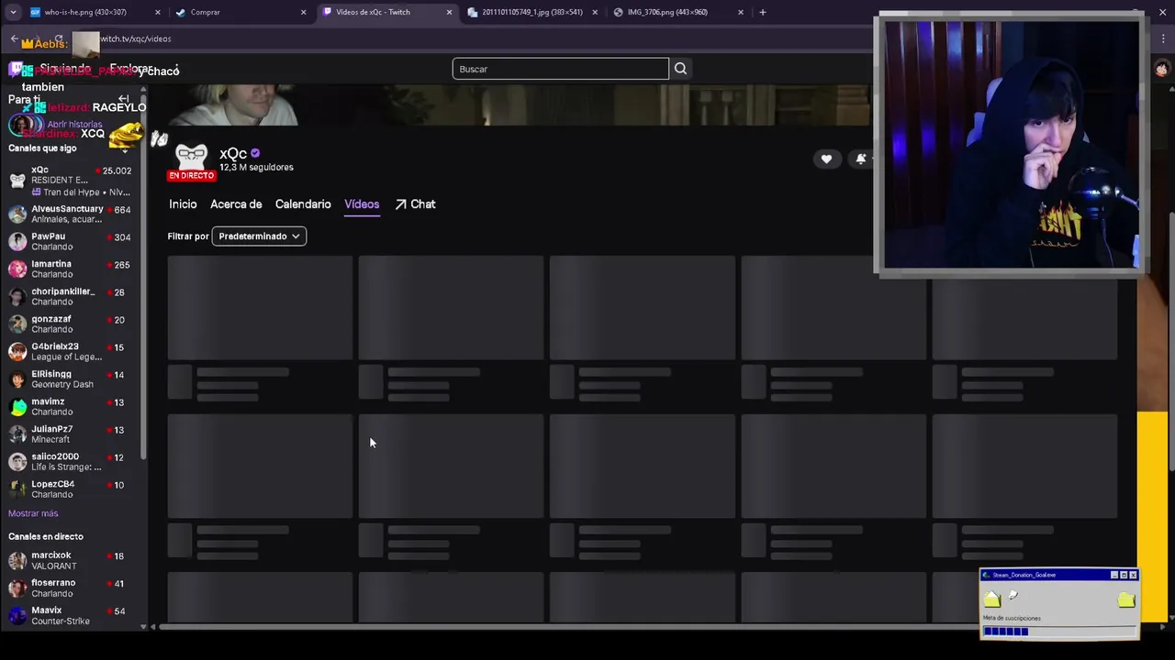Click the left sidebar vertical scrollbar
This screenshot has height=660, width=1175.
coord(143,275)
